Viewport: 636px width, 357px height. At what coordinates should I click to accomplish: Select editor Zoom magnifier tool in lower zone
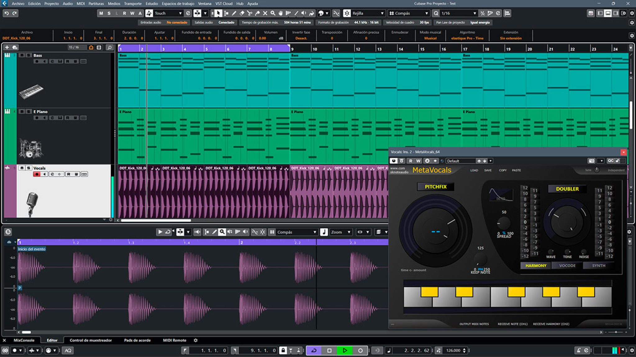click(222, 232)
